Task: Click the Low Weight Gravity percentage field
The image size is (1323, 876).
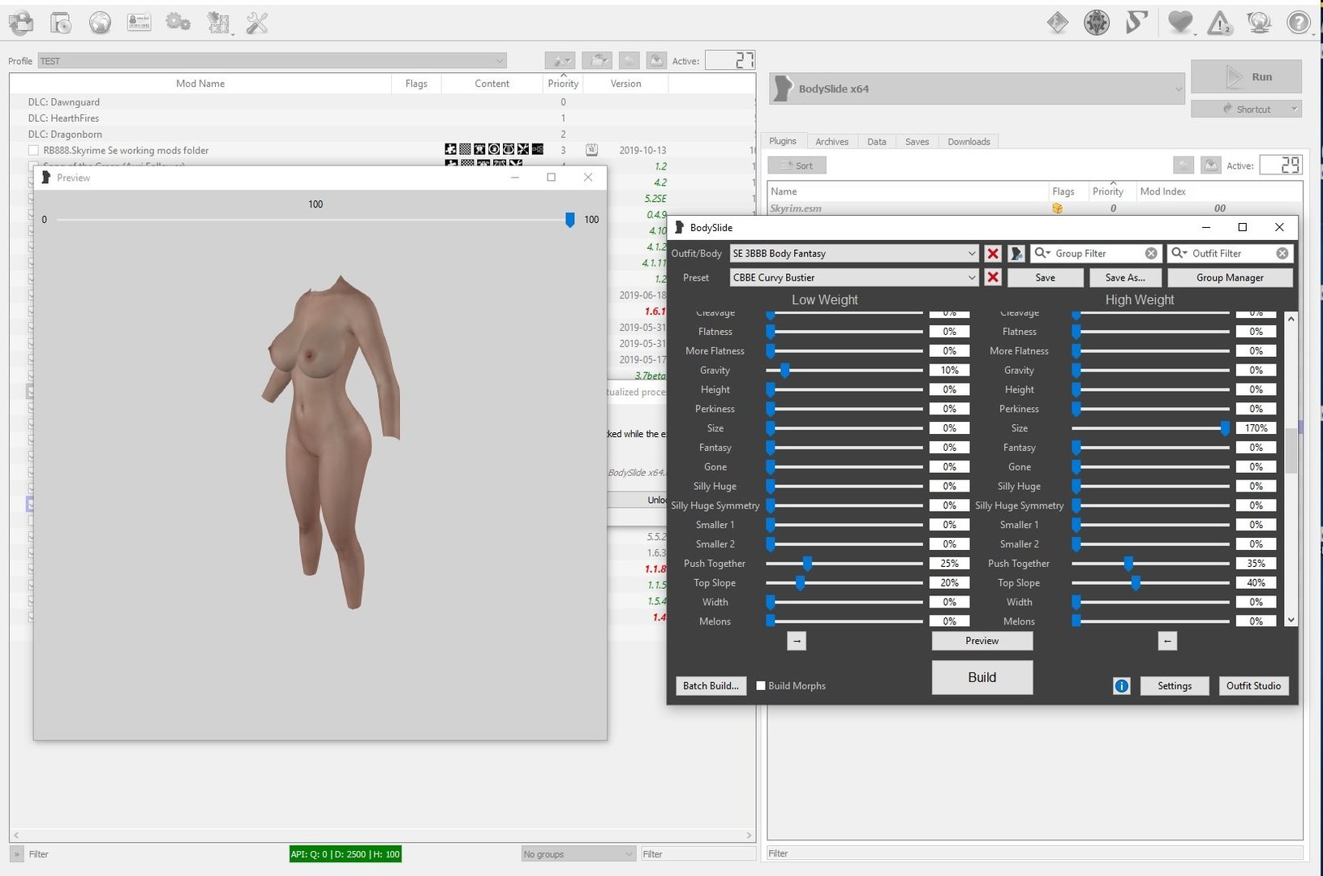Action: pyautogui.click(x=949, y=371)
